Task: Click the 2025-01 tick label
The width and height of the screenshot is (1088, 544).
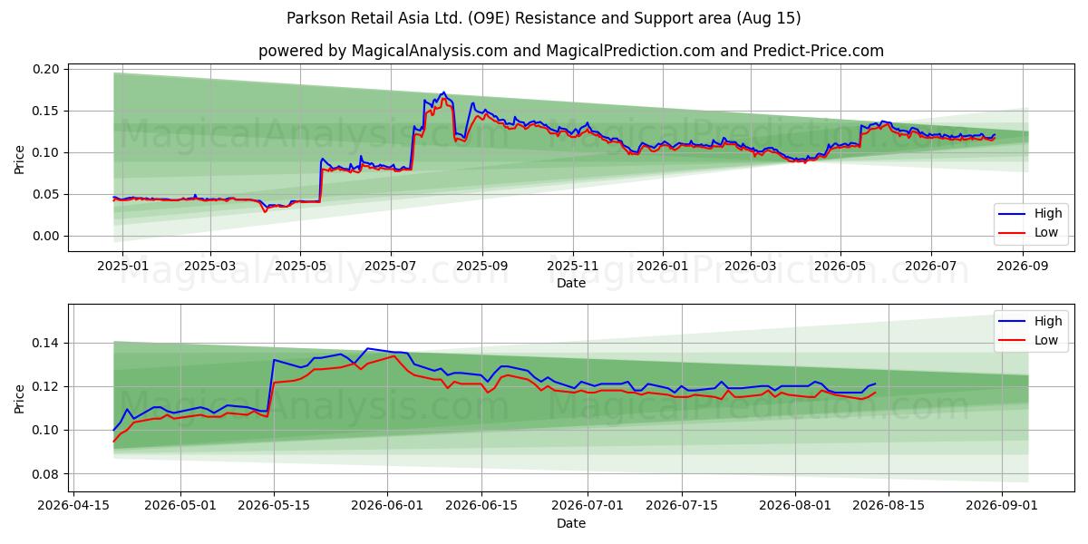Action: [121, 266]
